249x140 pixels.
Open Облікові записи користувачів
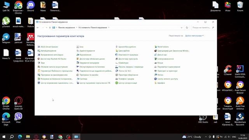53,67
